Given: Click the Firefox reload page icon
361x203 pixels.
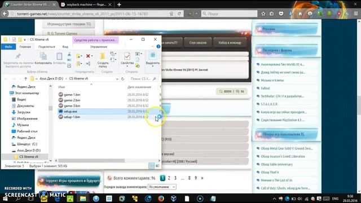Looking at the screenshot, I should [x=179, y=14].
